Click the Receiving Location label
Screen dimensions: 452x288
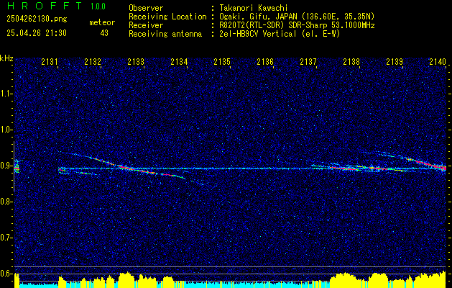167,17
